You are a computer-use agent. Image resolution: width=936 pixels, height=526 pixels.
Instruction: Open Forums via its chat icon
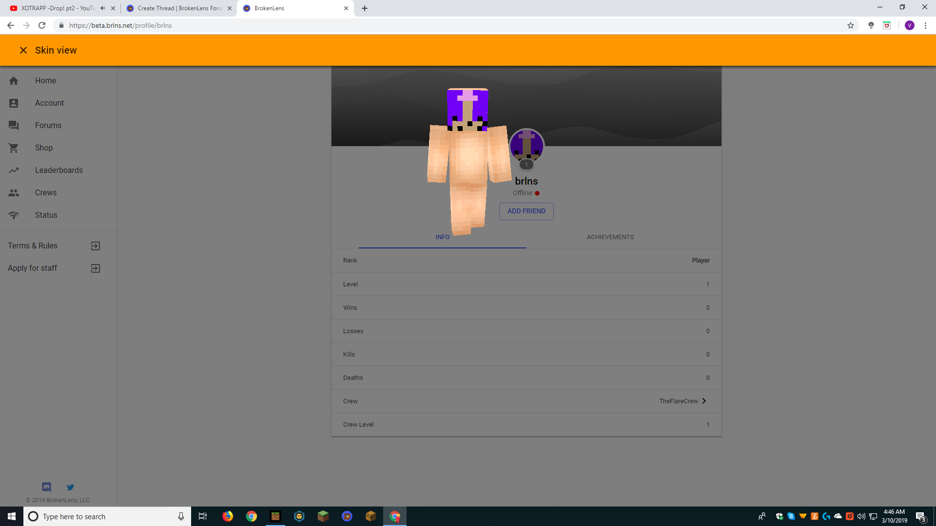[14, 126]
